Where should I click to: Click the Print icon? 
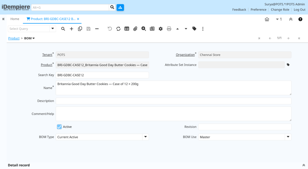[x=169, y=29]
